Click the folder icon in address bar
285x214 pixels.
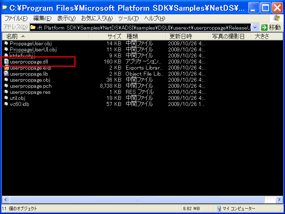(33, 27)
